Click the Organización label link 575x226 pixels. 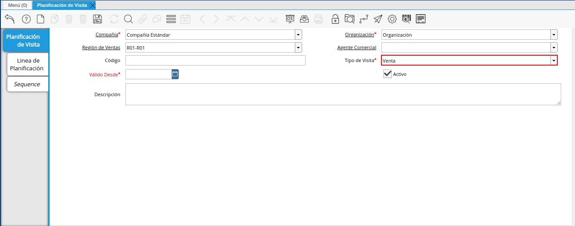pyautogui.click(x=359, y=35)
